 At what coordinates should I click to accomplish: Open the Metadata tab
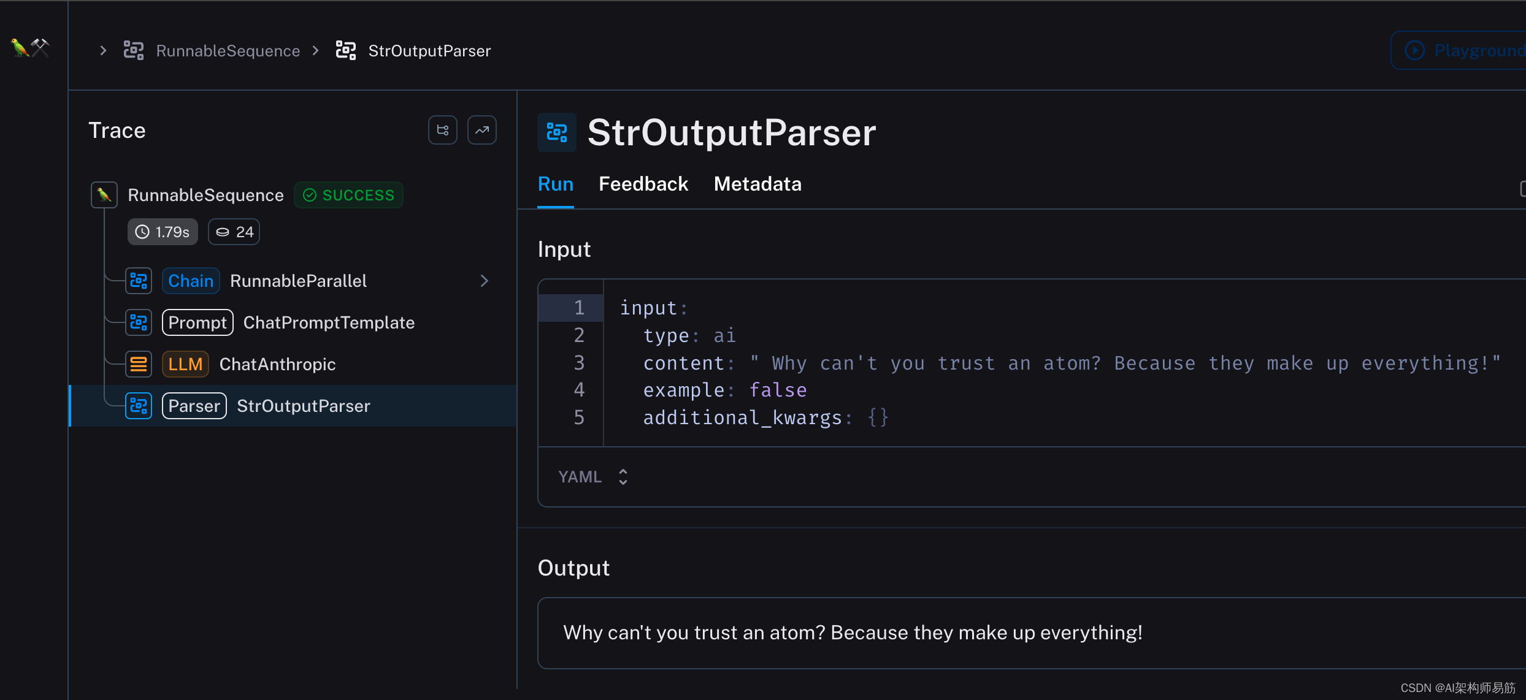[757, 184]
